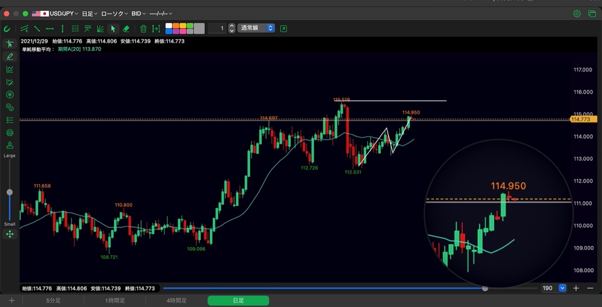Image resolution: width=602 pixels, height=307 pixels.
Task: Open the ローソク chart type dropdown
Action: pyautogui.click(x=115, y=14)
